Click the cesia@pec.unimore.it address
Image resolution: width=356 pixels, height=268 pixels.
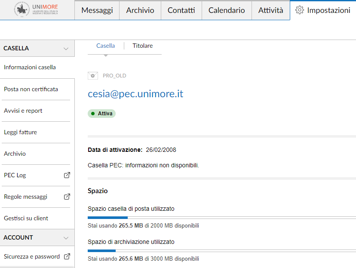(135, 94)
